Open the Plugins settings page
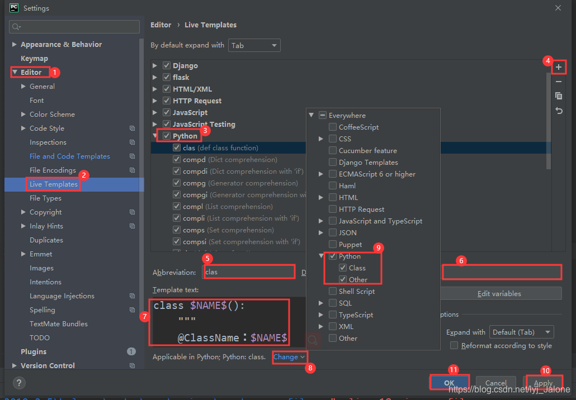Image resolution: width=576 pixels, height=400 pixels. click(34, 351)
